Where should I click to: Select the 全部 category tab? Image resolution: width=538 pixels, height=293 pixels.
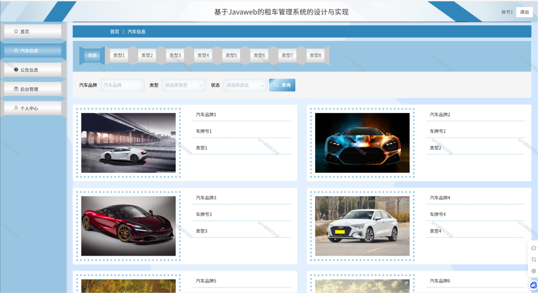tap(92, 55)
